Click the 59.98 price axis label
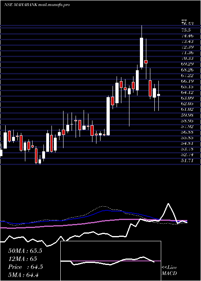The image size is (201, 281). pyautogui.click(x=188, y=115)
